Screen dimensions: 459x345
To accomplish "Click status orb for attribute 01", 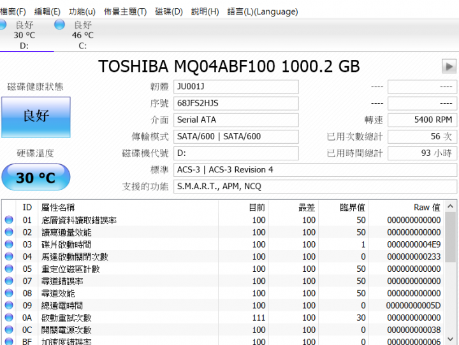I will (9, 220).
